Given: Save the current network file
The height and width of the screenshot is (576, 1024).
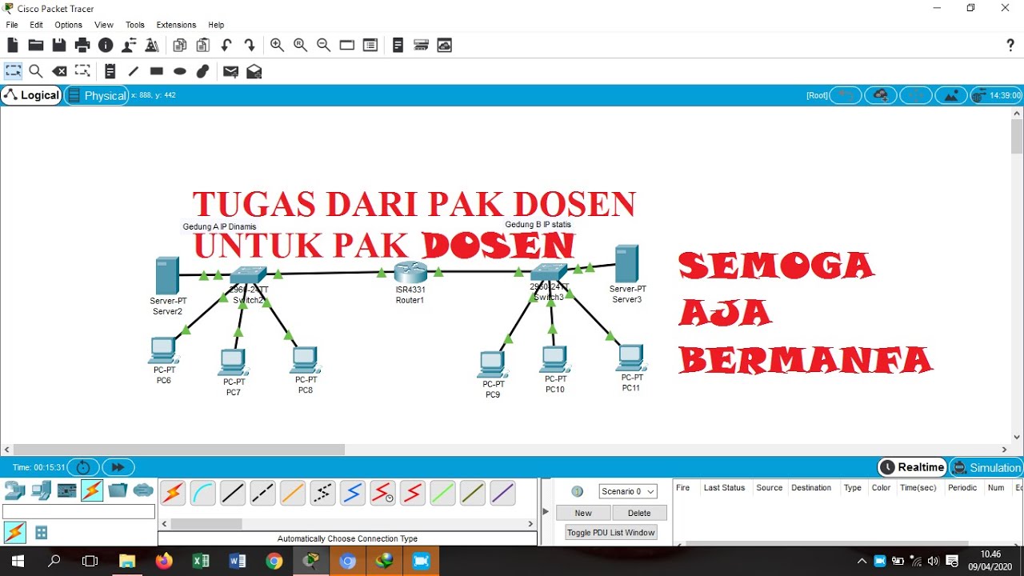Looking at the screenshot, I should (x=59, y=46).
